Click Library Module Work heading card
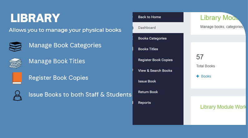The height and width of the screenshot is (138, 248). pyautogui.click(x=218, y=110)
